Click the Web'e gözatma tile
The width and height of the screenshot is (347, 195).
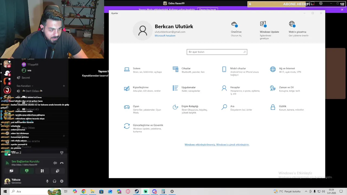[298, 29]
